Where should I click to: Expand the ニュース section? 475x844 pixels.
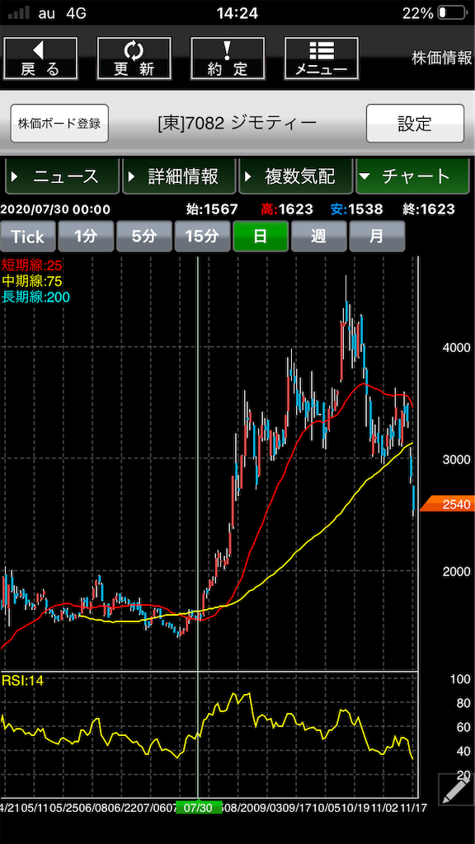coord(61,176)
